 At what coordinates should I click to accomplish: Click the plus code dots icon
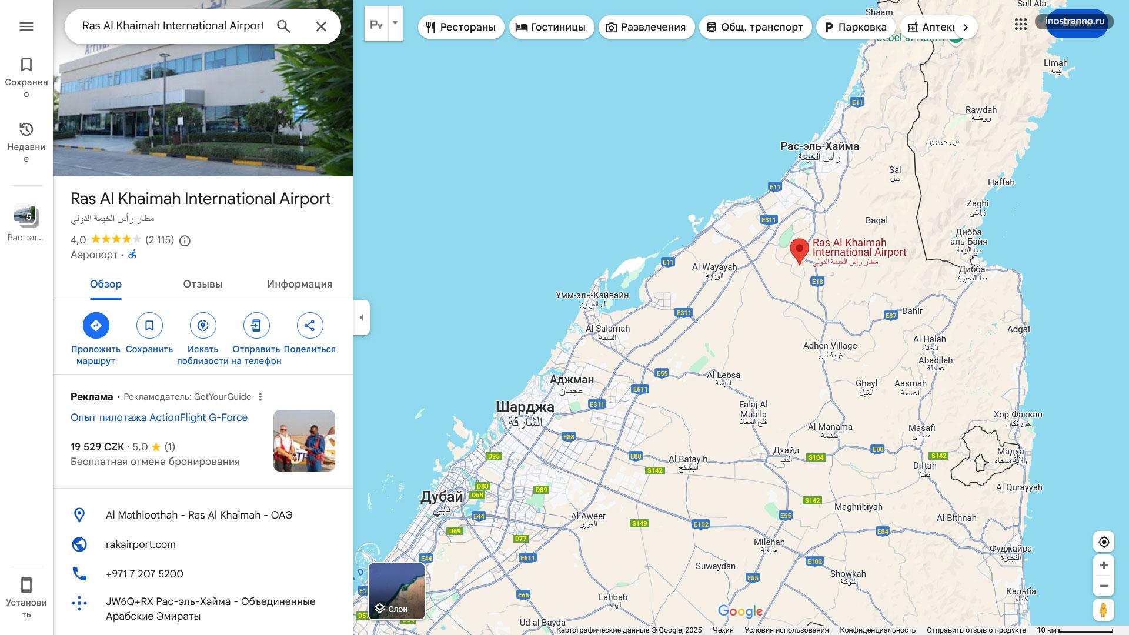79,603
